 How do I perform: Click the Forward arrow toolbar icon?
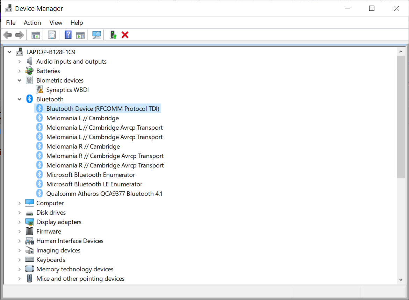click(x=20, y=35)
